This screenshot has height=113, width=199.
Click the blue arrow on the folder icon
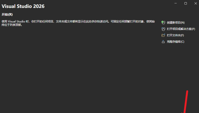coord(164,34)
